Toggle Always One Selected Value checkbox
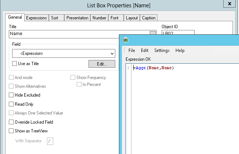 coord(11,113)
